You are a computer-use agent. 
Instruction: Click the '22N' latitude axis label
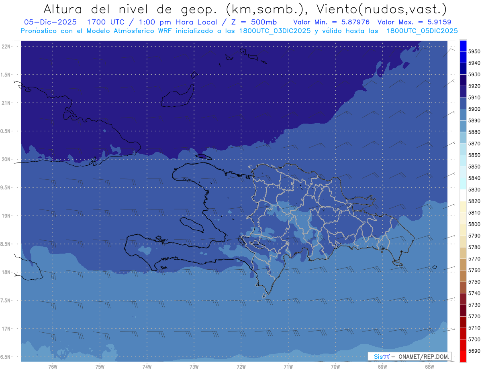click(x=6, y=47)
